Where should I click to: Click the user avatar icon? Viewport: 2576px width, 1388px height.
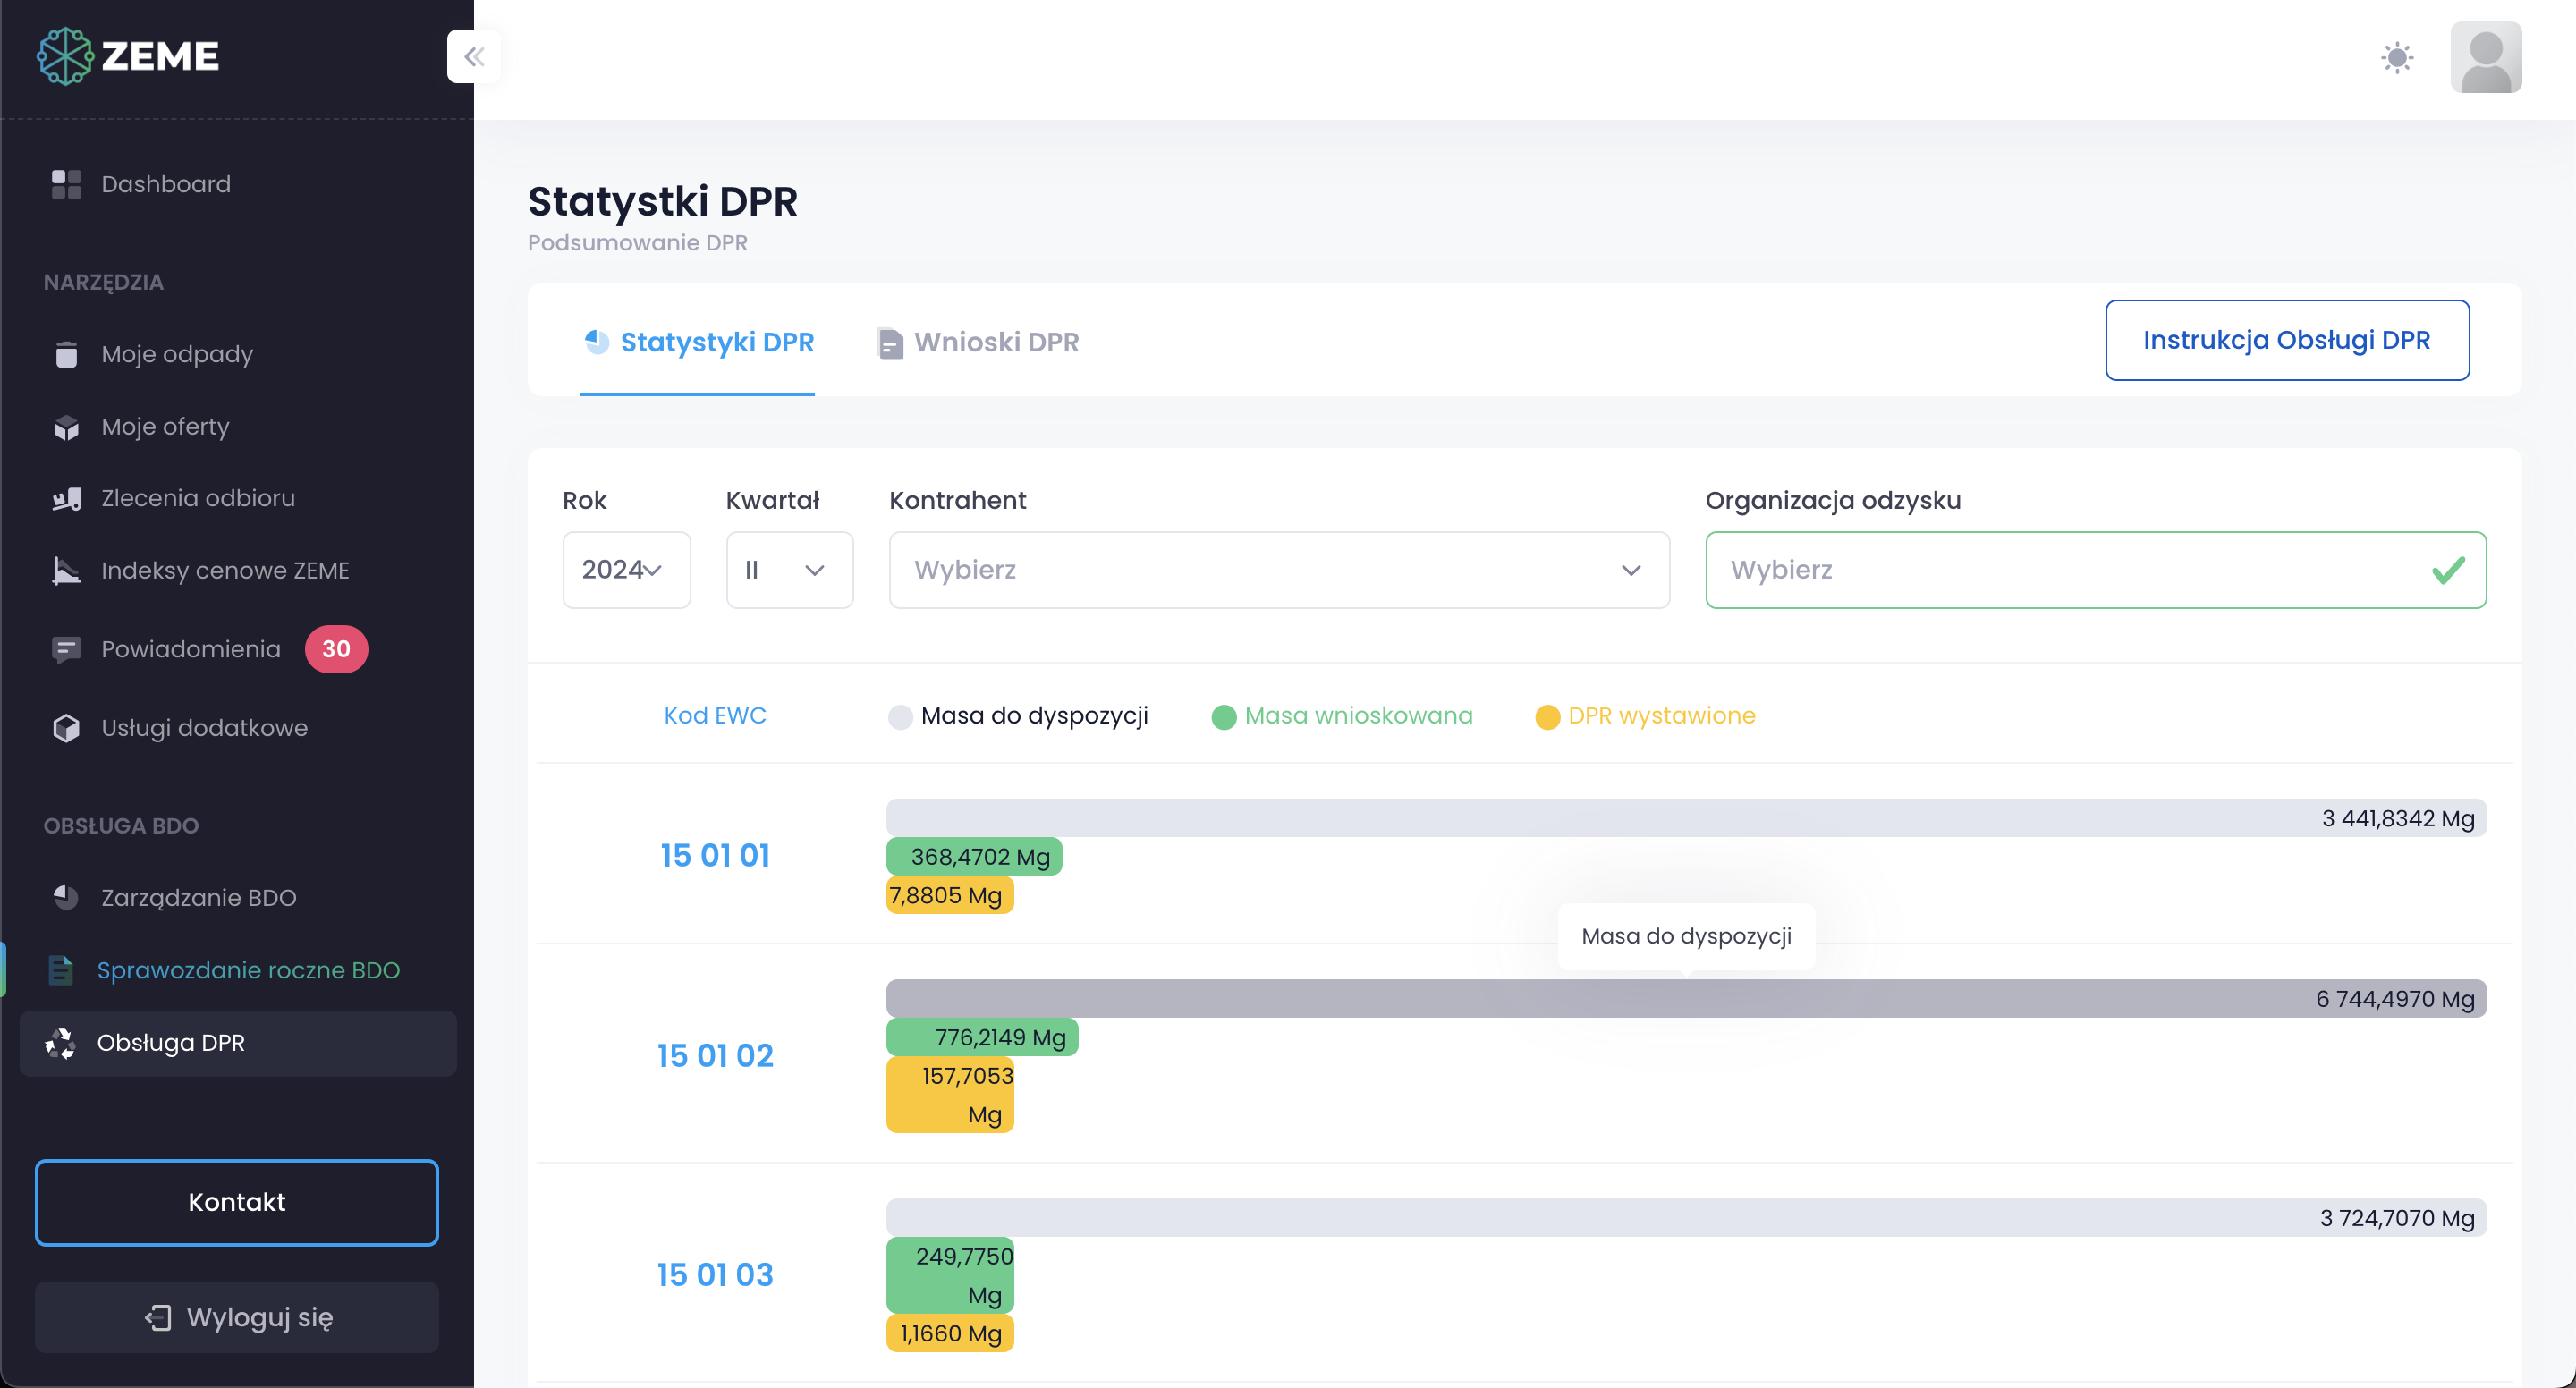coord(2485,57)
